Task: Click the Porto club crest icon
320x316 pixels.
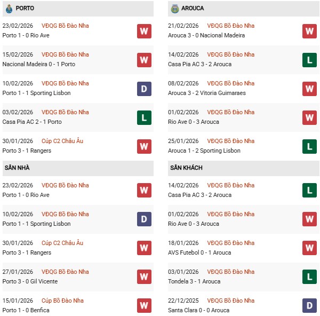Action: coord(9,9)
